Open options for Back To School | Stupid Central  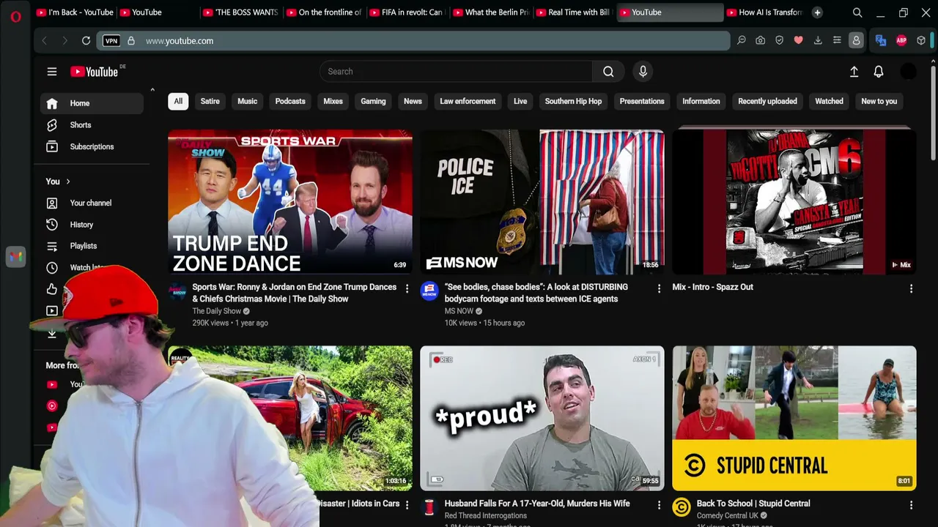911,505
